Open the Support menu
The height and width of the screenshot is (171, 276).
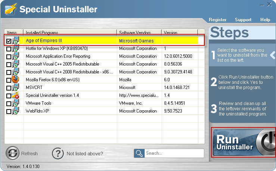tap(243, 20)
